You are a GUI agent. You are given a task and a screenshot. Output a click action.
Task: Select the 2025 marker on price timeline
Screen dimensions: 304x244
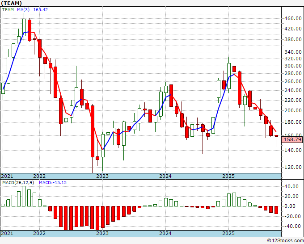click(x=228, y=176)
